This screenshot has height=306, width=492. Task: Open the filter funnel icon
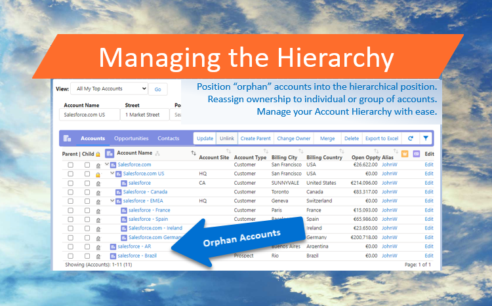(x=426, y=138)
